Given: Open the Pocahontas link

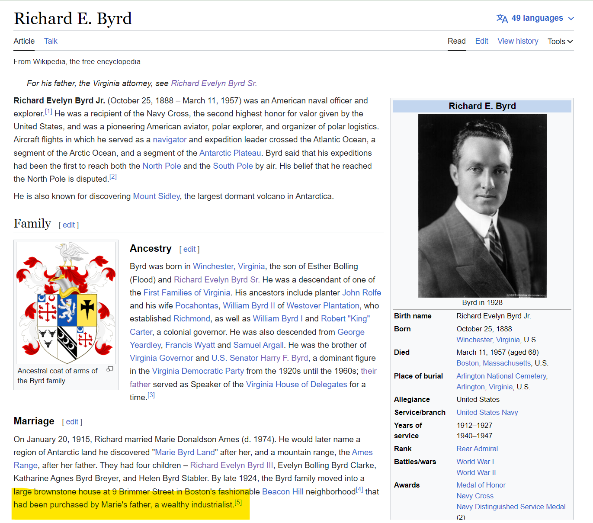Looking at the screenshot, I should (x=197, y=306).
